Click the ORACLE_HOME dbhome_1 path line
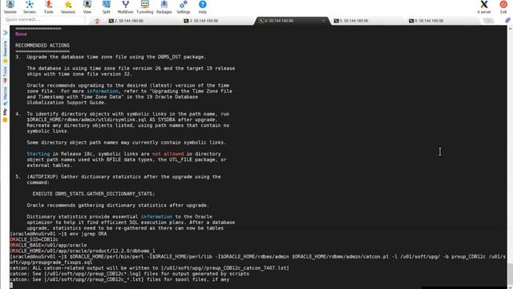This screenshot has height=289, width=513. pos(83,251)
